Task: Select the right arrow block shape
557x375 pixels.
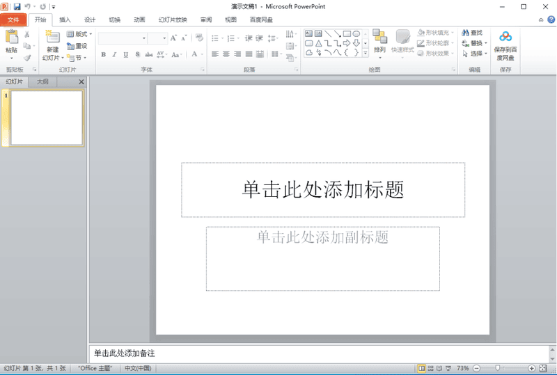Action: point(347,43)
